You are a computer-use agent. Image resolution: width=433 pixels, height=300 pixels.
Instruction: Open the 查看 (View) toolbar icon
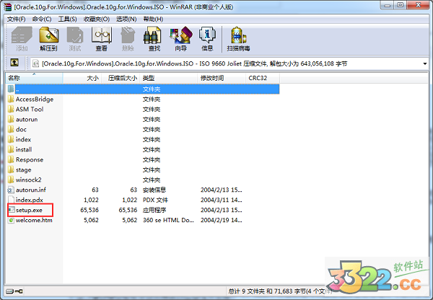[x=101, y=35]
